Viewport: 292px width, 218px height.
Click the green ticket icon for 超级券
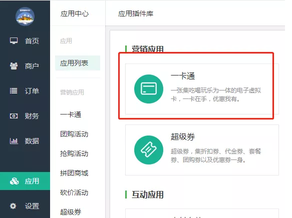(149, 150)
